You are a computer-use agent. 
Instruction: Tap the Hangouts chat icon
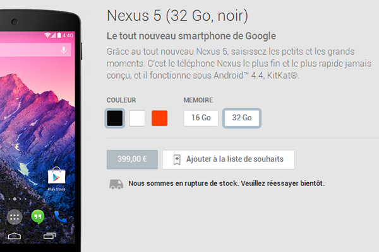pos(38,217)
